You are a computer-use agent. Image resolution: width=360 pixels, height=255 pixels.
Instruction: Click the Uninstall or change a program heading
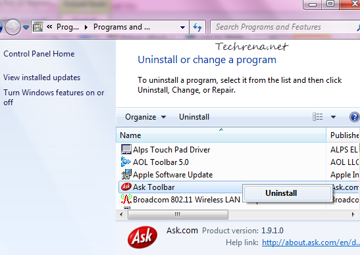207,60
